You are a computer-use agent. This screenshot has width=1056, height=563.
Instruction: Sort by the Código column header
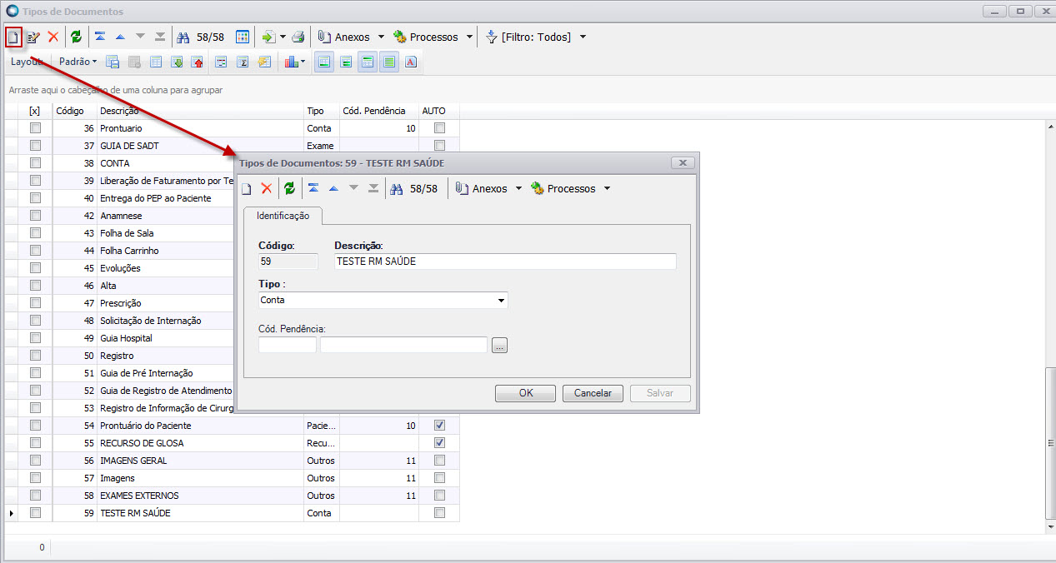pyautogui.click(x=73, y=111)
